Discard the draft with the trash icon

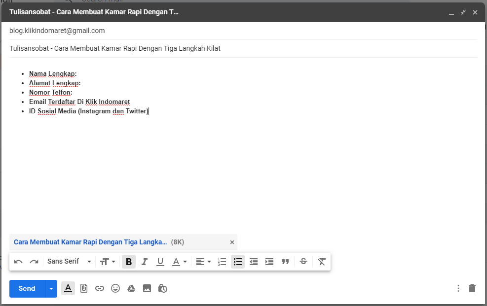[x=472, y=288]
